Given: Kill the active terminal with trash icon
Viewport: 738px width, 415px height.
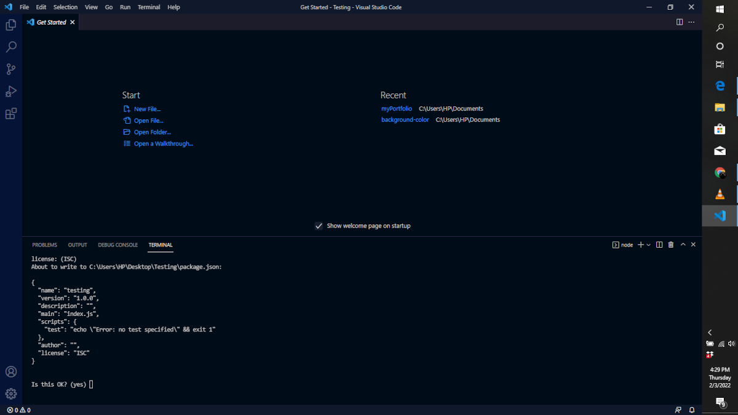Looking at the screenshot, I should (670, 244).
